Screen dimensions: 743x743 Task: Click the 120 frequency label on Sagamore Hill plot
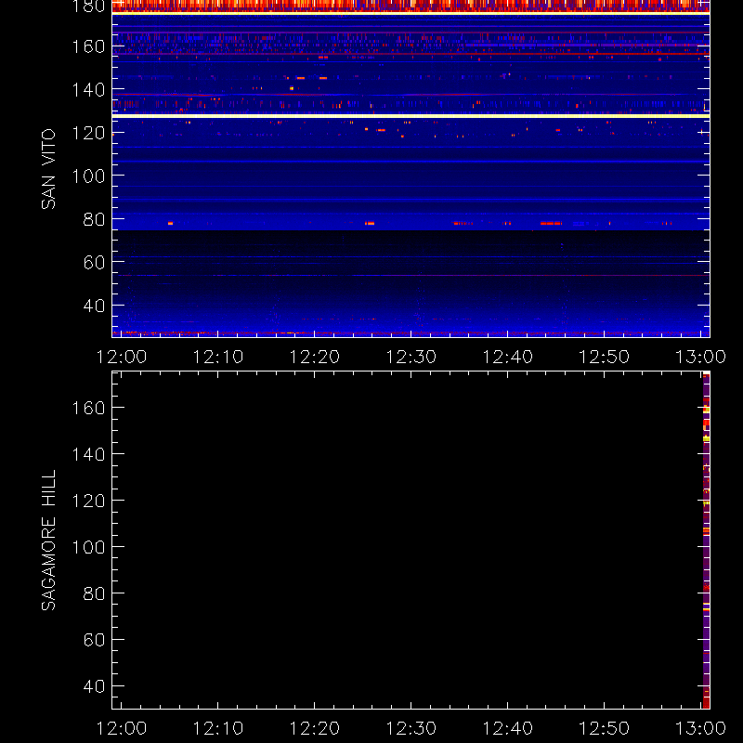(88, 501)
